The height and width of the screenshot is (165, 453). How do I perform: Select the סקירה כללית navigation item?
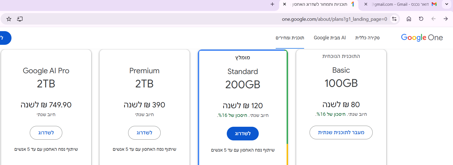(367, 38)
